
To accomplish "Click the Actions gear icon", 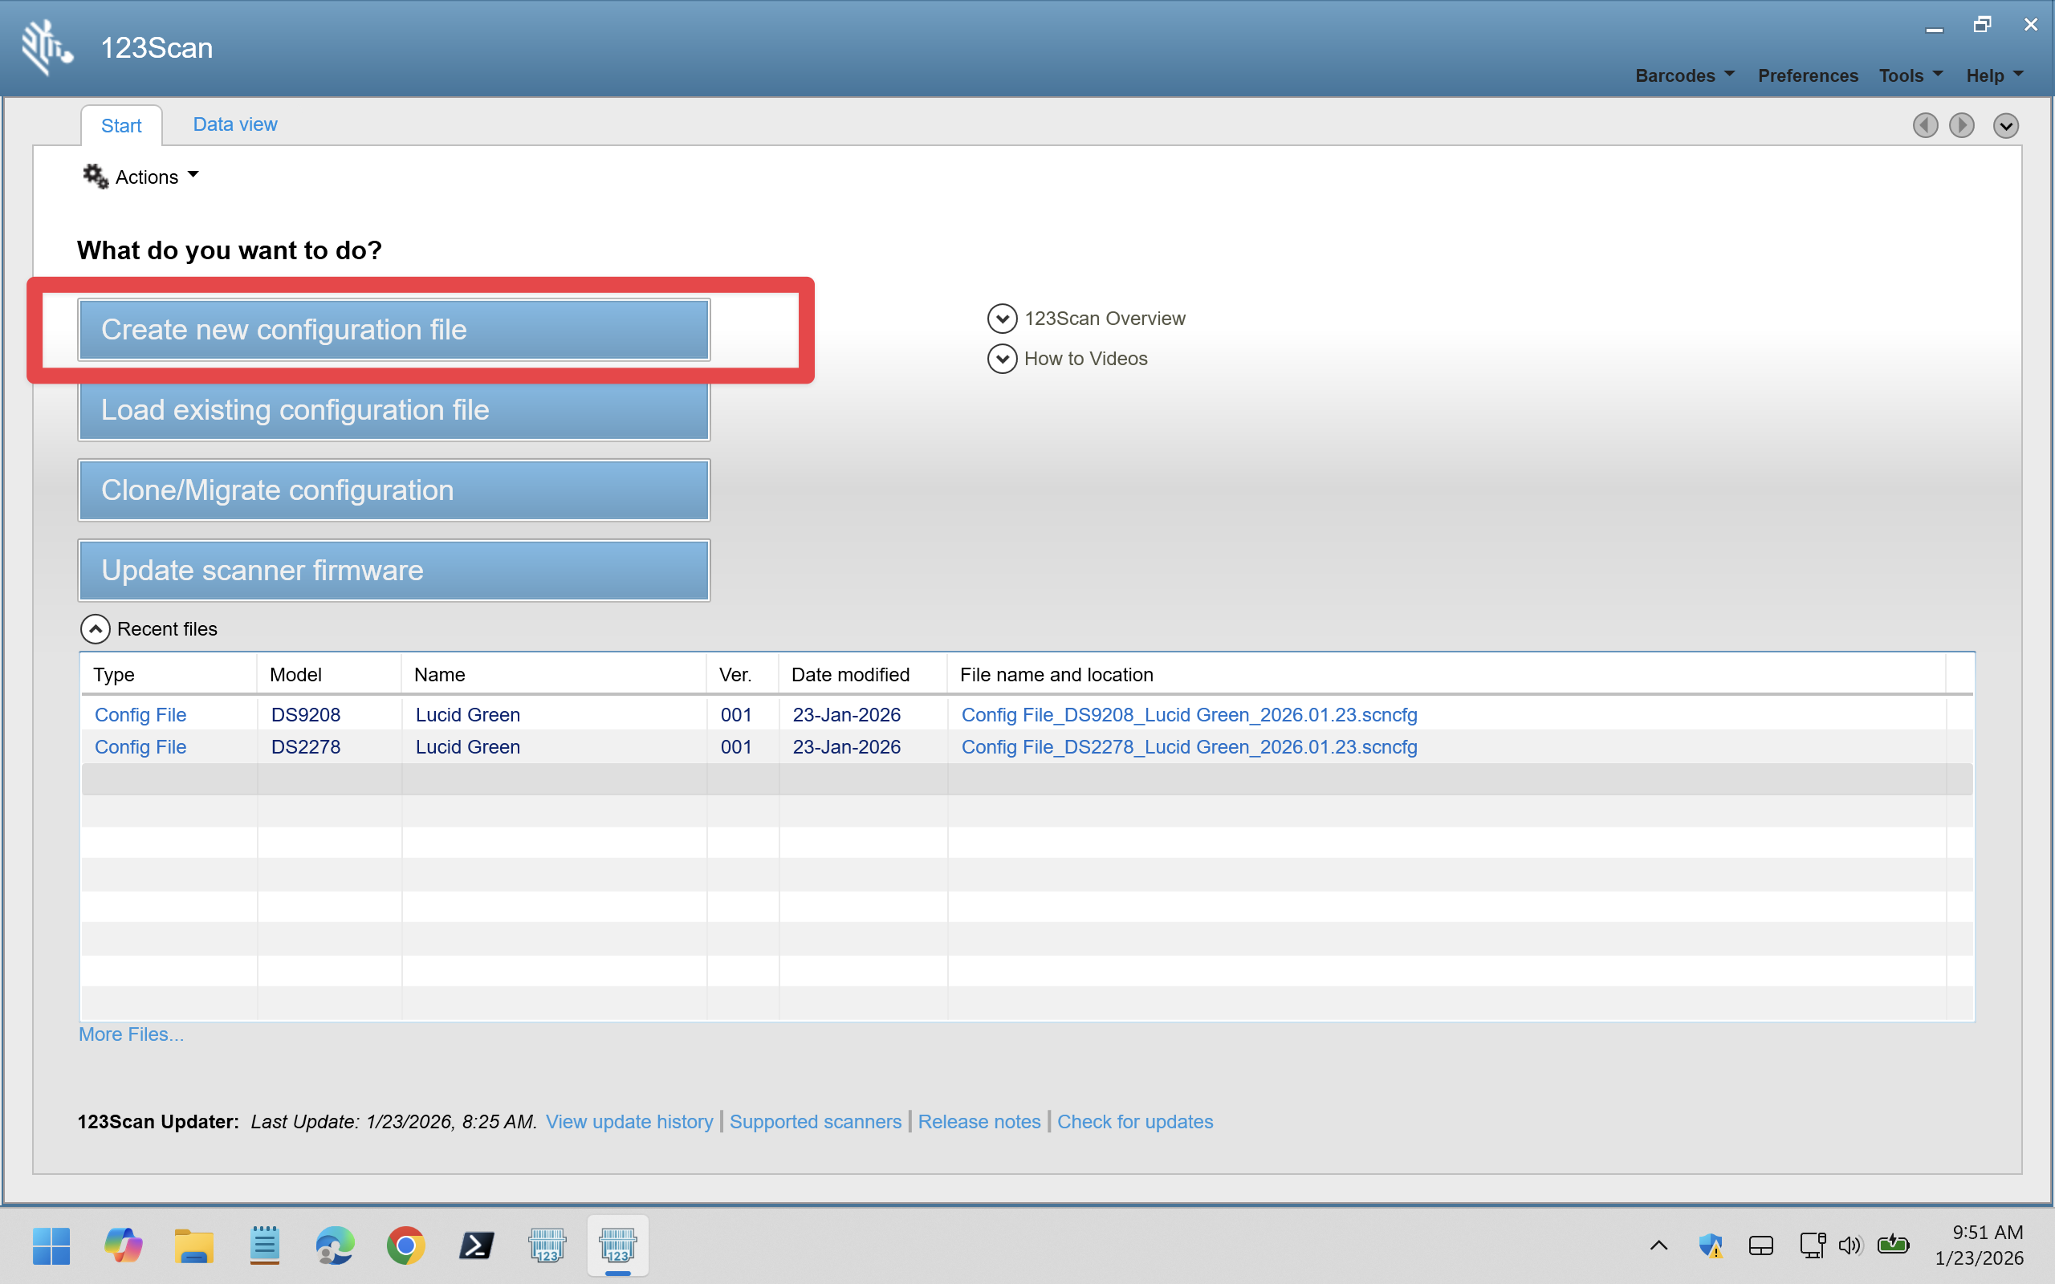I will [95, 177].
